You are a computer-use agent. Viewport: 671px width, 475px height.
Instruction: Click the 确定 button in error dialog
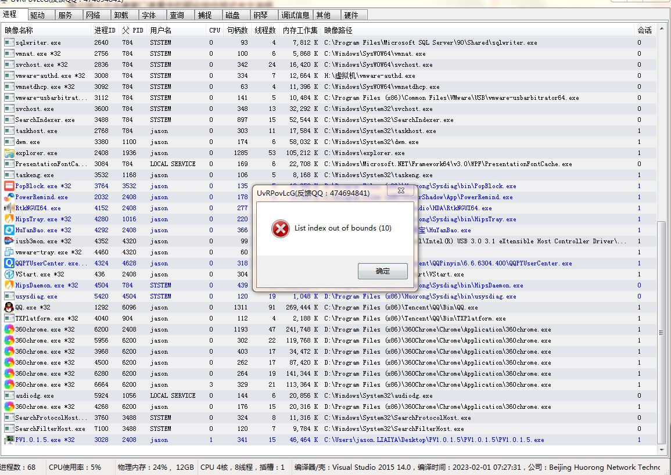click(383, 271)
